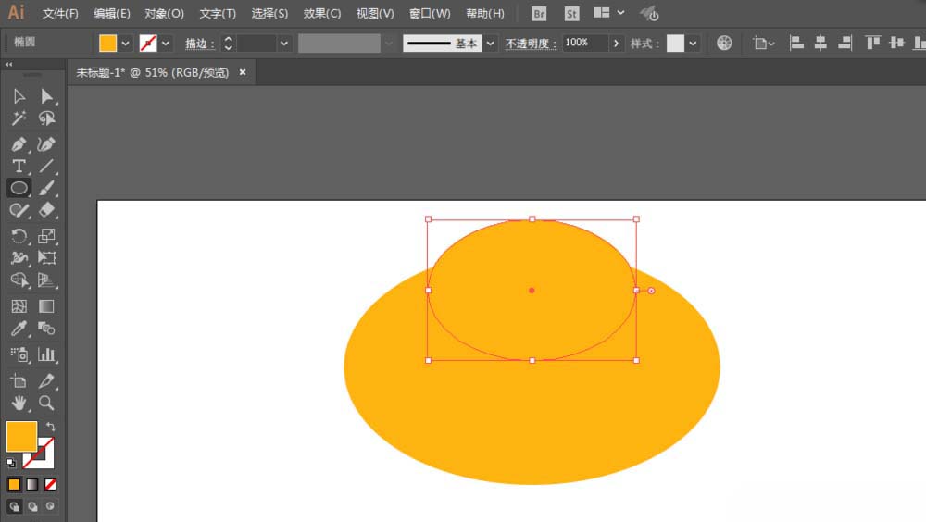Select the Slice tool
Screen dimensions: 926x522
(x=46, y=381)
